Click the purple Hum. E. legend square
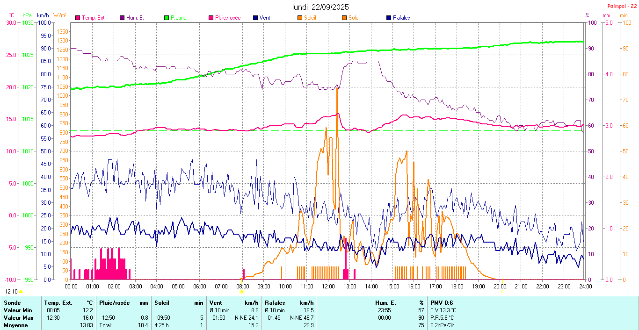639x330 pixels. tap(122, 18)
